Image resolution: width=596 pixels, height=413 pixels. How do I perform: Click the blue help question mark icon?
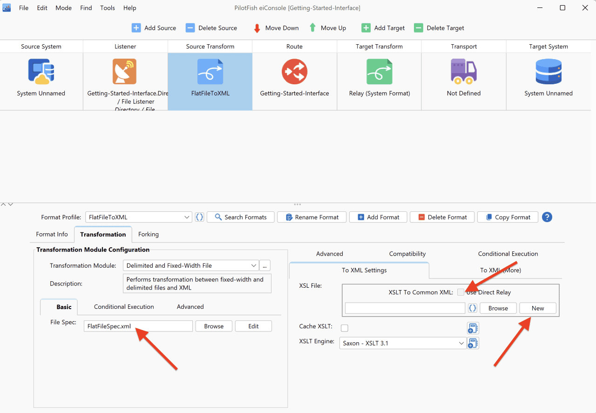coord(547,217)
